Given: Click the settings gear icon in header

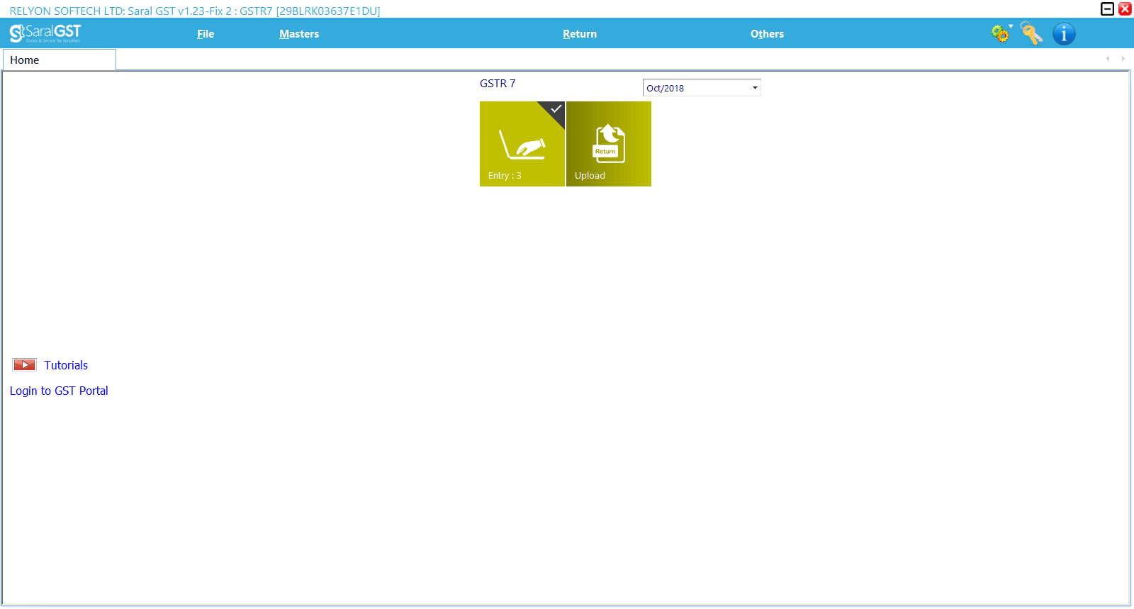Looking at the screenshot, I should pos(1001,33).
